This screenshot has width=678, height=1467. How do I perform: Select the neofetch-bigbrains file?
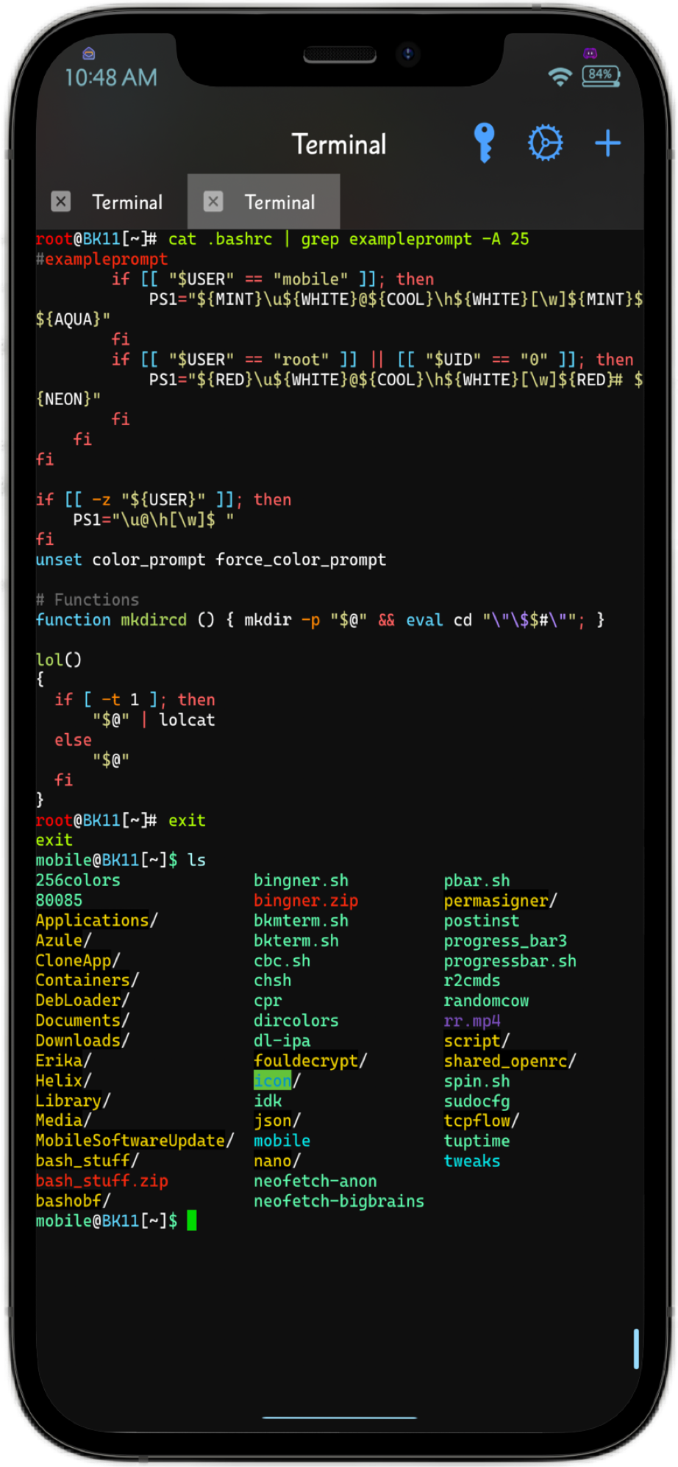click(339, 1201)
